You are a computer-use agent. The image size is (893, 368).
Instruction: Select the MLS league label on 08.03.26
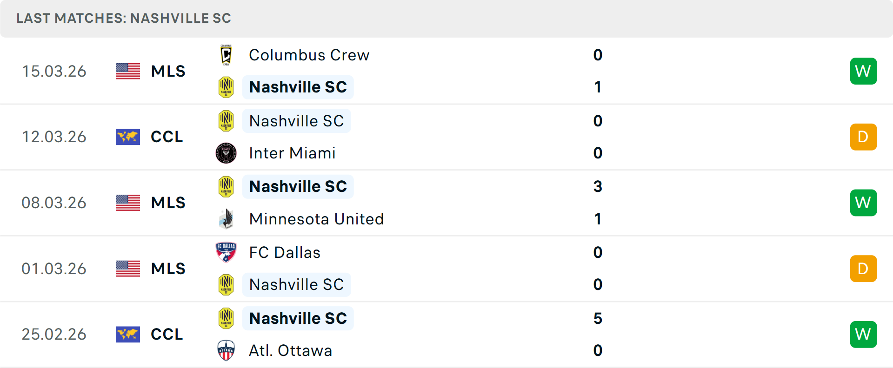click(168, 203)
